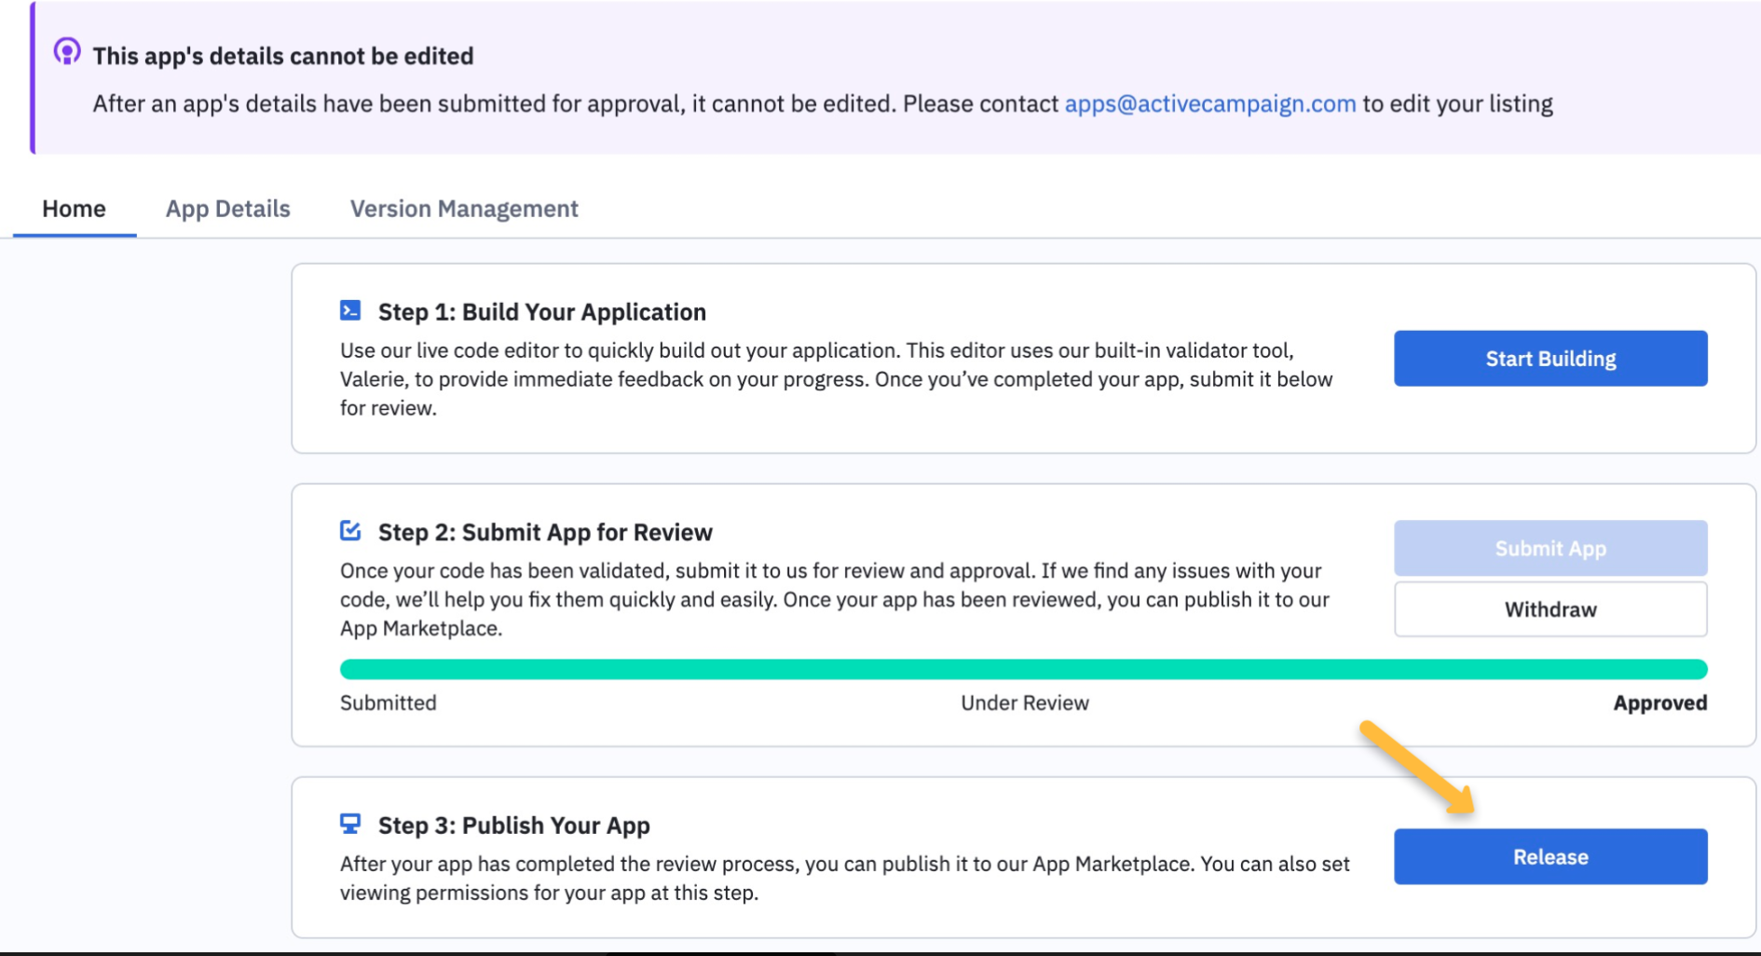Click the Under Review progress label
This screenshot has height=956, width=1761.
1025,703
